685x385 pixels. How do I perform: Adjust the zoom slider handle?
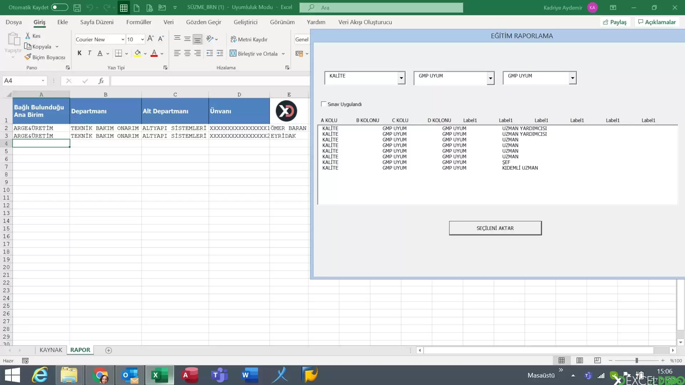pyautogui.click(x=636, y=360)
